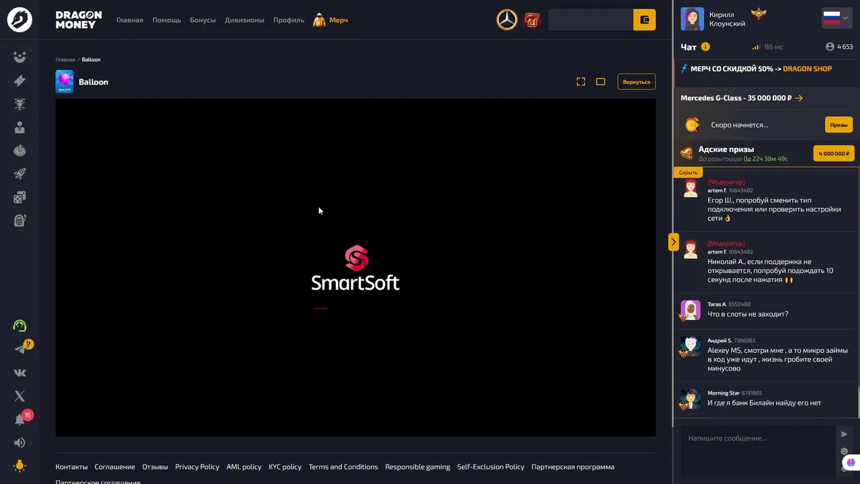The image size is (860, 484).
Task: Click the balance field beside the wallet
Action: pyautogui.click(x=591, y=20)
